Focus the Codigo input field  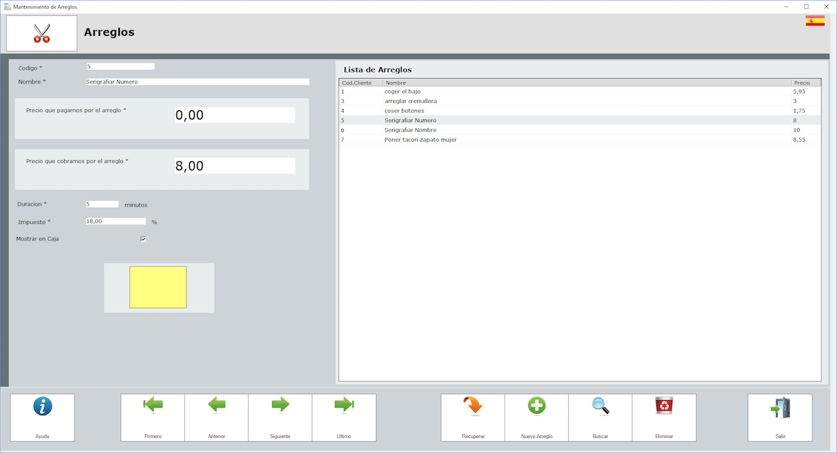coord(120,67)
